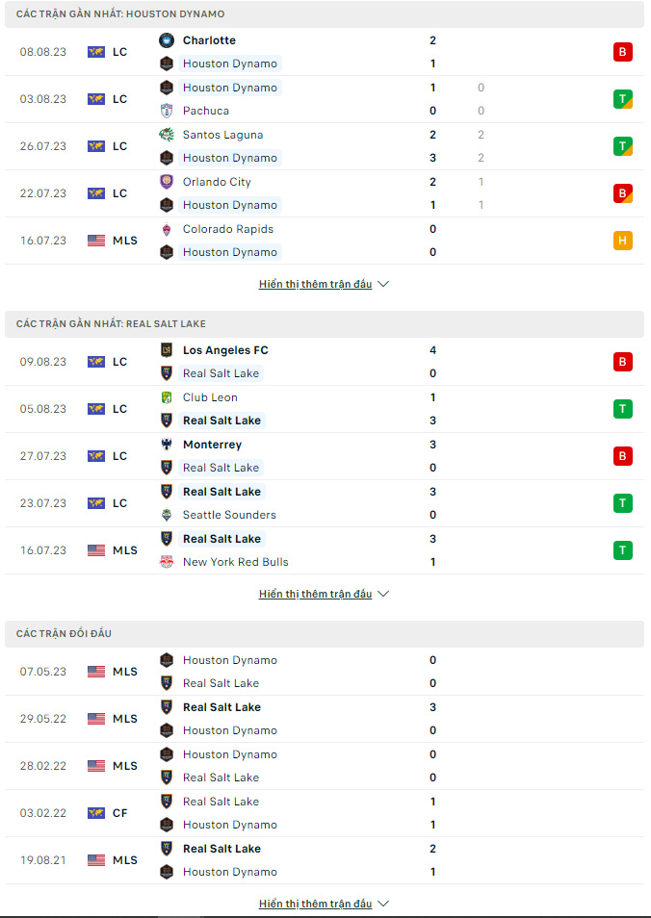Screen dimensions: 651x918
Task: Click the yellow H draw badge
Action: [623, 241]
